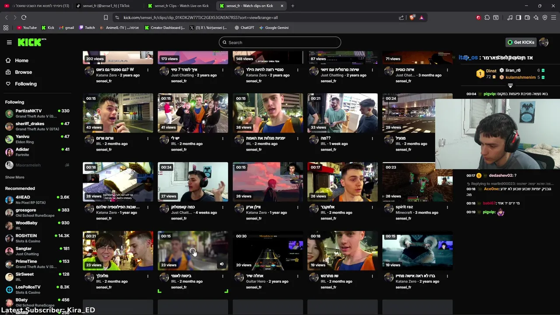Open the Google Gemini bookmark
560x315 pixels.
pos(273,28)
